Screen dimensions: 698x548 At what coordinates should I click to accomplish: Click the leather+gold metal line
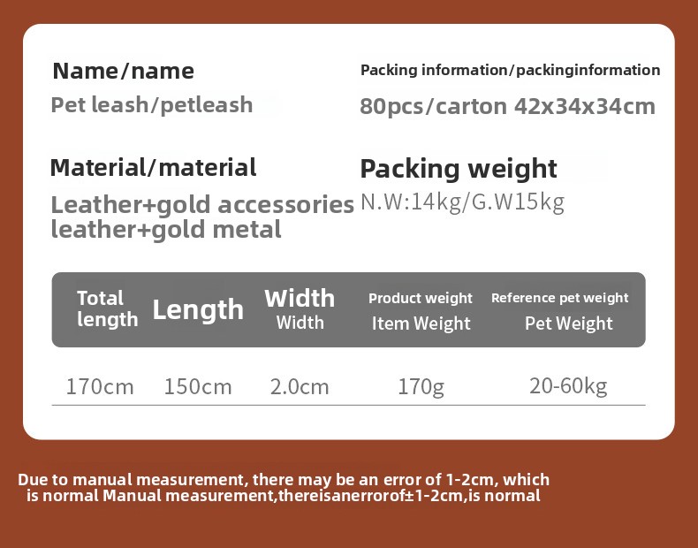click(166, 230)
